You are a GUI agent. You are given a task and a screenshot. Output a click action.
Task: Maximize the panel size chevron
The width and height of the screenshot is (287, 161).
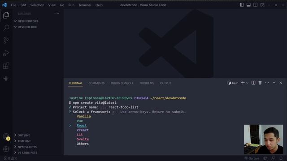pyautogui.click(x=274, y=83)
